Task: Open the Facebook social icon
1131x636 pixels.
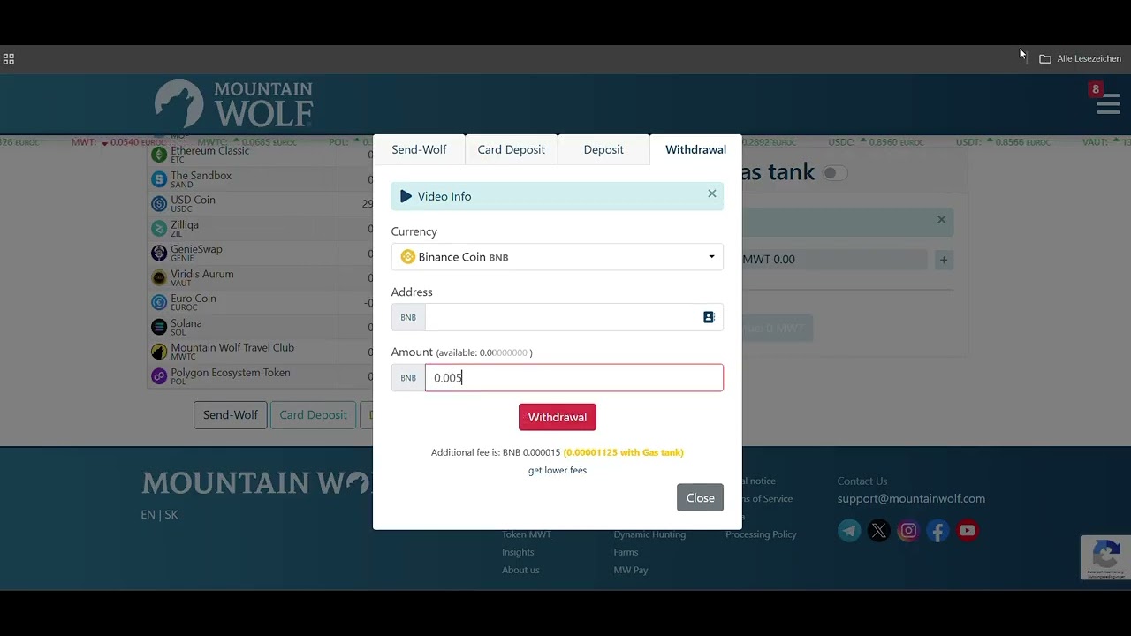Action: click(937, 531)
